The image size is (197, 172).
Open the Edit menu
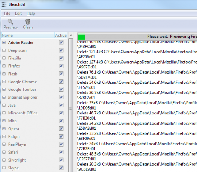18,13
